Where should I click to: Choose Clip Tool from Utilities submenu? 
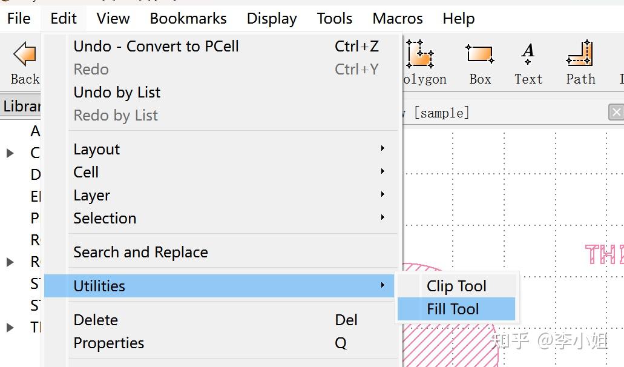pyautogui.click(x=456, y=286)
